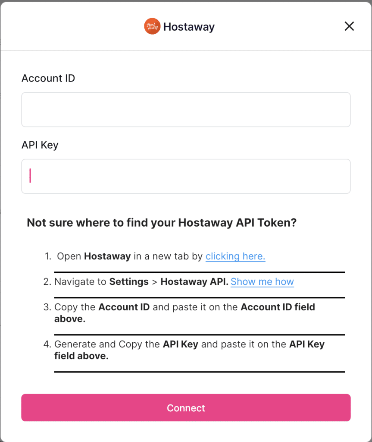The image size is (372, 442).
Task: Open Hostaway via the 'clicking here.' link
Action: (x=235, y=256)
